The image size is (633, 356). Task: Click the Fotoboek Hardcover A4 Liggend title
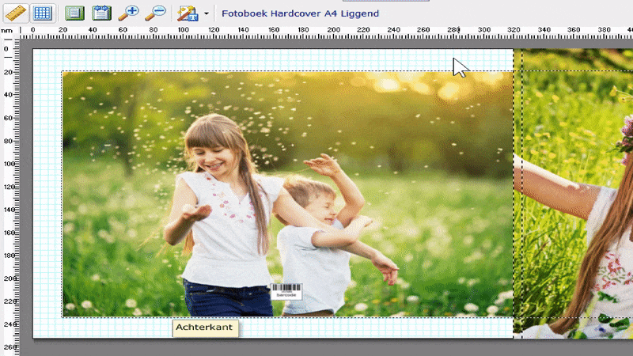(x=301, y=13)
